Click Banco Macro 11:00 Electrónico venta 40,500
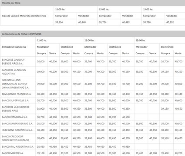 pyautogui.click(x=77, y=153)
